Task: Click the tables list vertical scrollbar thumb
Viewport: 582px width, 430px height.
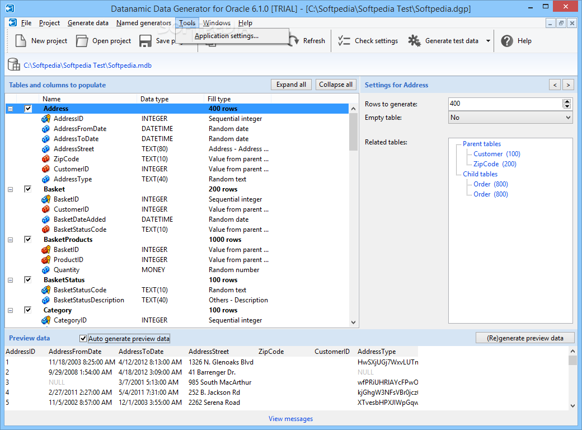Action: point(353,132)
